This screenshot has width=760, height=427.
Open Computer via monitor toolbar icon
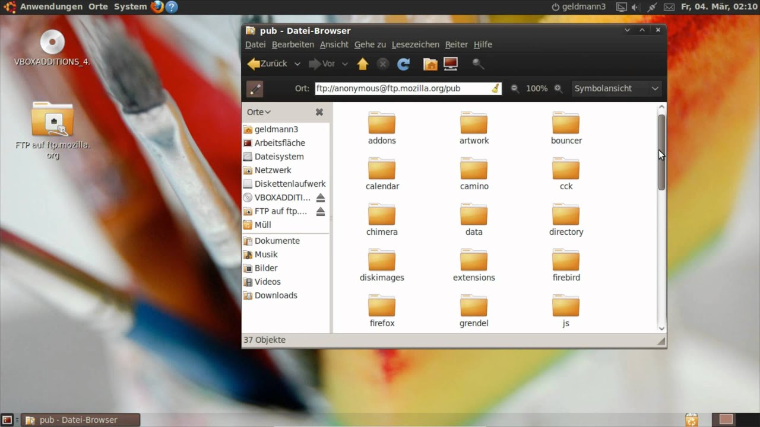point(451,64)
